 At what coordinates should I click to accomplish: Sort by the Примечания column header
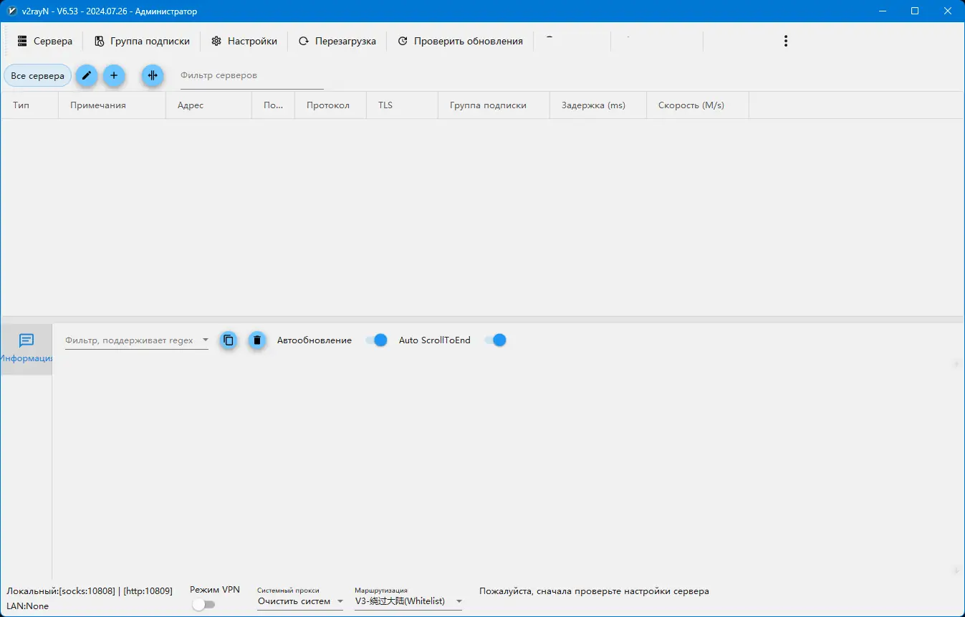click(112, 105)
